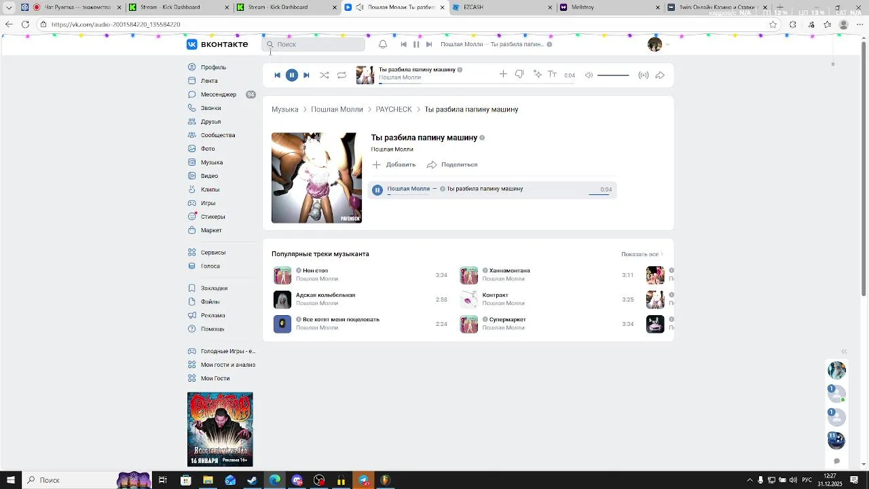Adjust the volume slider in the player
Viewport: 869px width, 489px height.
point(613,75)
